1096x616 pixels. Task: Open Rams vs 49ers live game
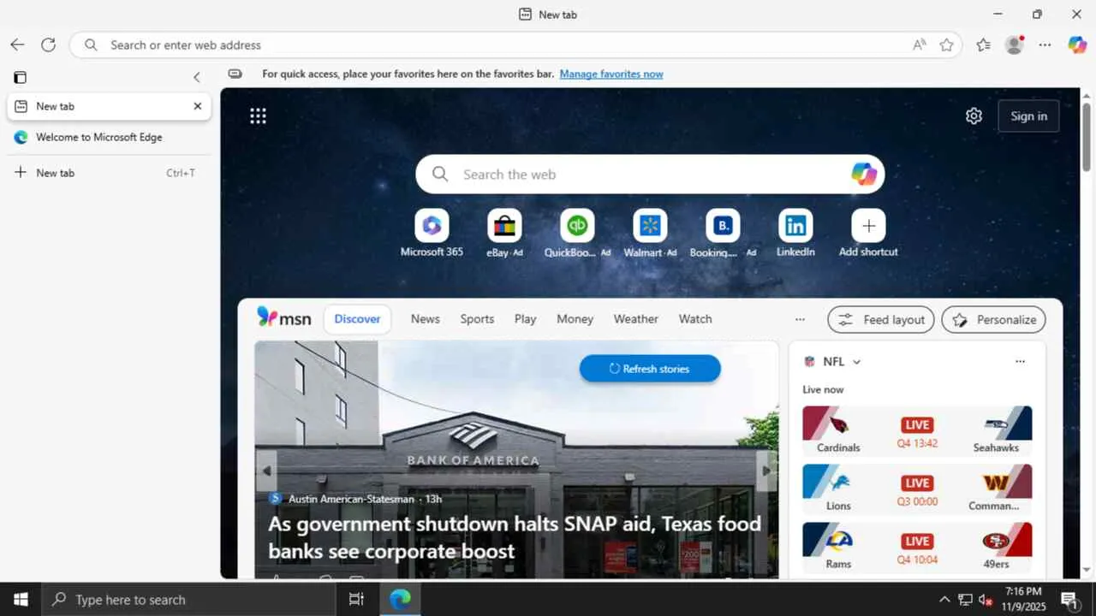point(917,548)
